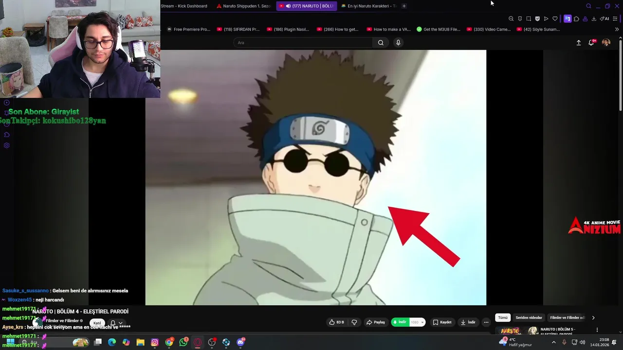This screenshot has width=623, height=350.
Task: Click the YouTube Ara search field
Action: [304, 43]
